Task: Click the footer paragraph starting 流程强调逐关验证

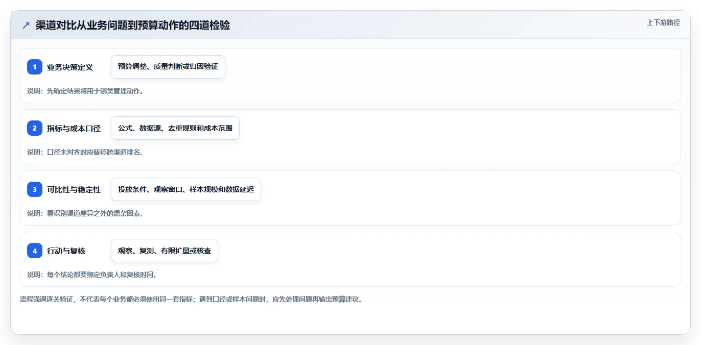Action: click(x=191, y=299)
